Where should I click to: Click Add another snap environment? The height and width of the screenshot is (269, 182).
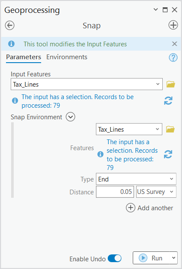(x=149, y=208)
